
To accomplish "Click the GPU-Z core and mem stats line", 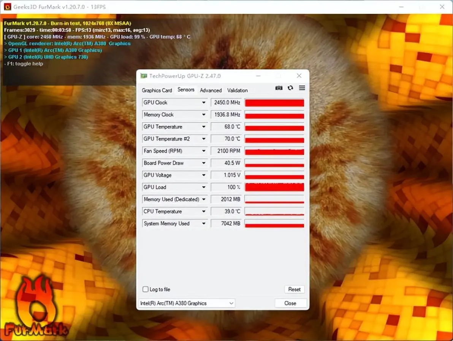I will tap(97, 37).
